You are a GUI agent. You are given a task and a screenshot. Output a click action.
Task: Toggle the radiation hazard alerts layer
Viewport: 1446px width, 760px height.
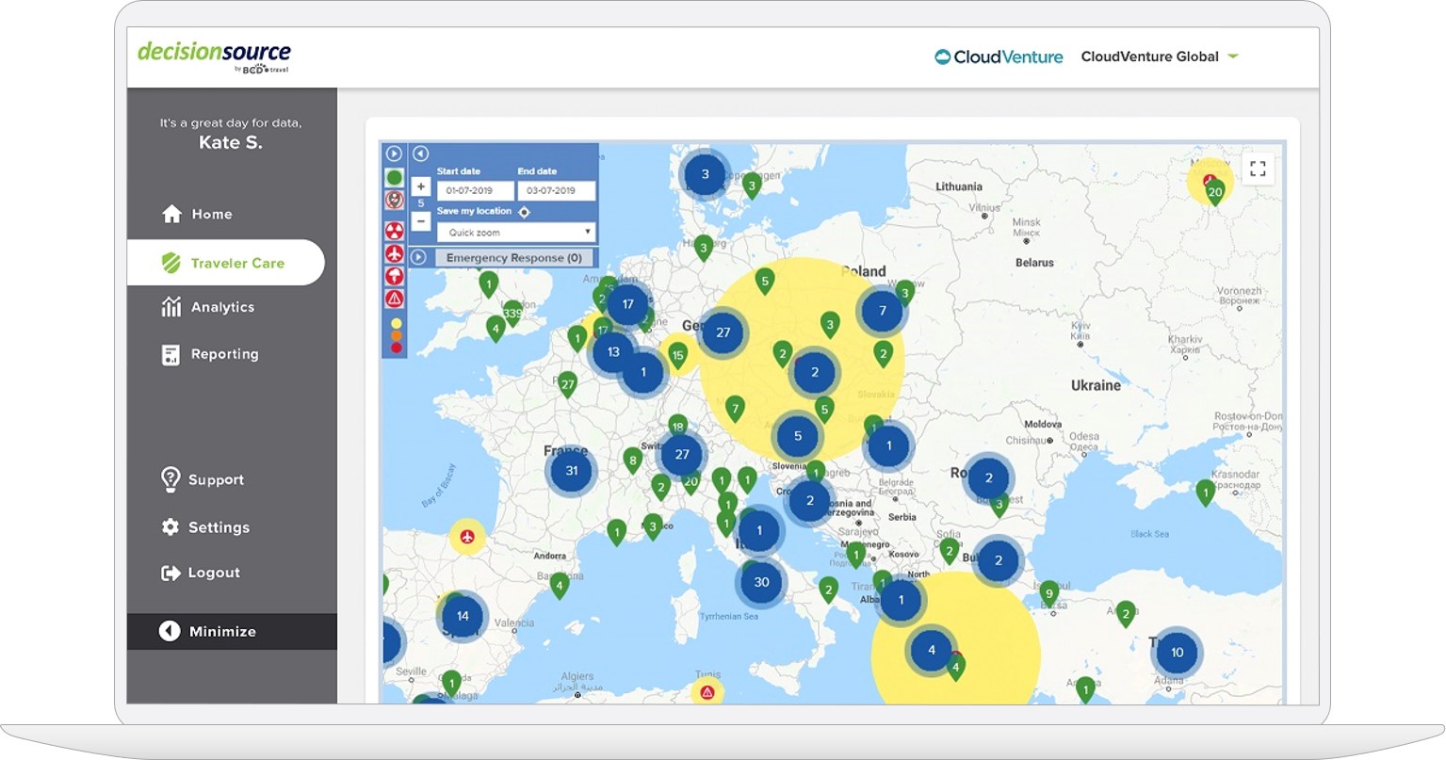(395, 230)
